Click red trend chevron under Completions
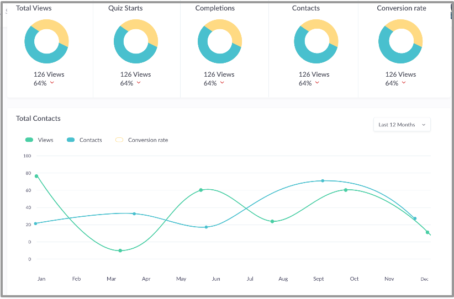The image size is (454, 299). (222, 83)
